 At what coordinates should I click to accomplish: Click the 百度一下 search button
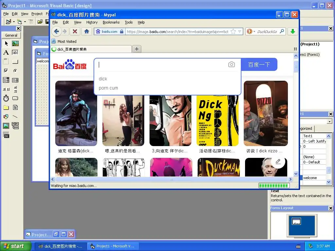[259, 64]
